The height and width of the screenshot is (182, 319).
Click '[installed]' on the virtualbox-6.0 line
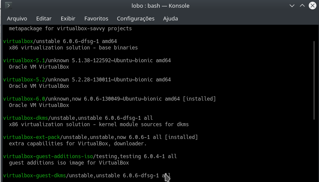click(199, 99)
